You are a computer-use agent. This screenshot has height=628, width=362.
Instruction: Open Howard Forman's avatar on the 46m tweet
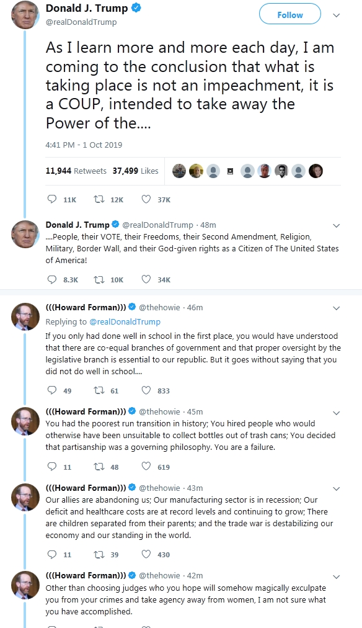point(25,316)
